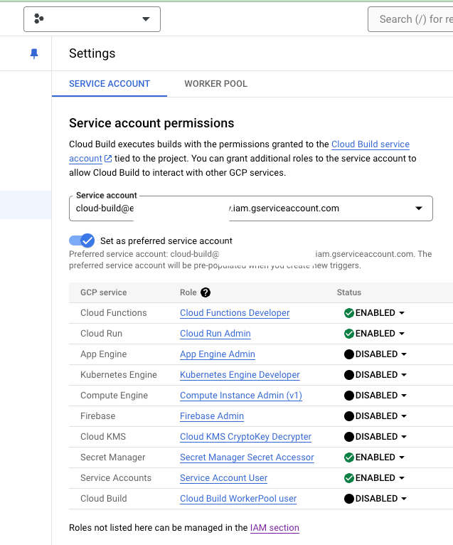Screen dimensions: 453x545
Task: Click the green check icon for Cloud Run
Action: 348,334
